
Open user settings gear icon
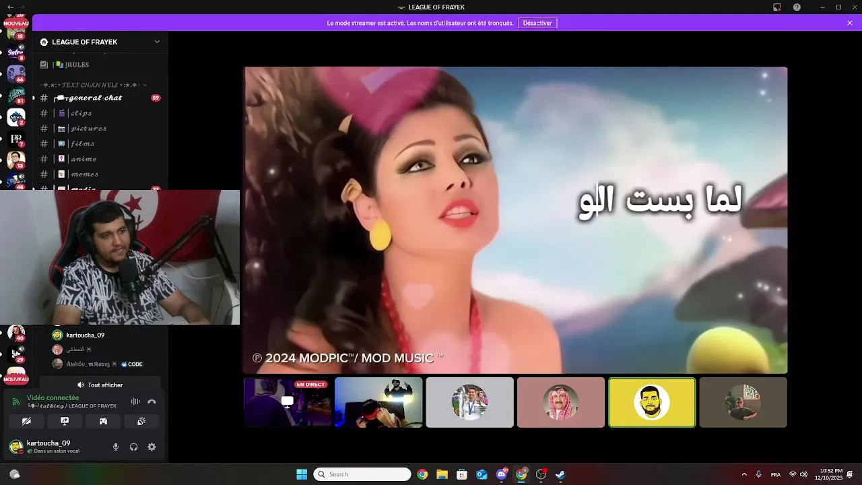[x=152, y=447]
